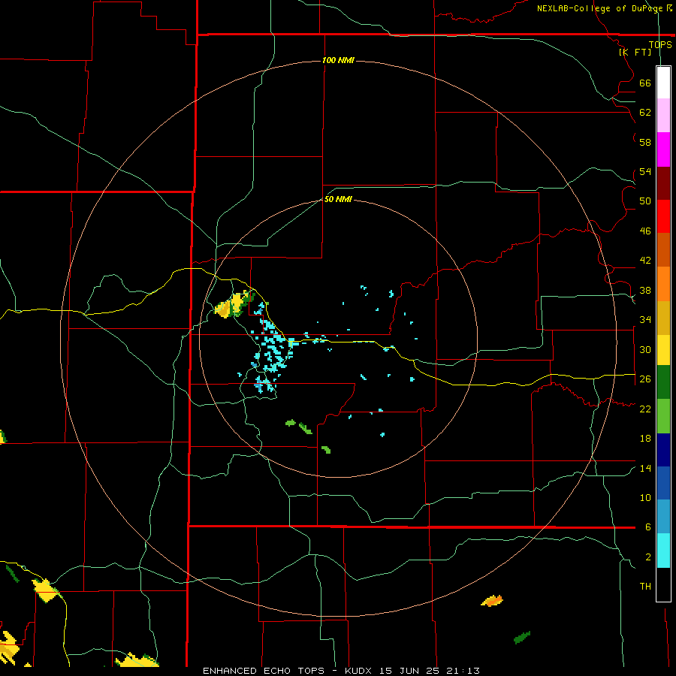Click the TOPS legend heading

(x=660, y=44)
